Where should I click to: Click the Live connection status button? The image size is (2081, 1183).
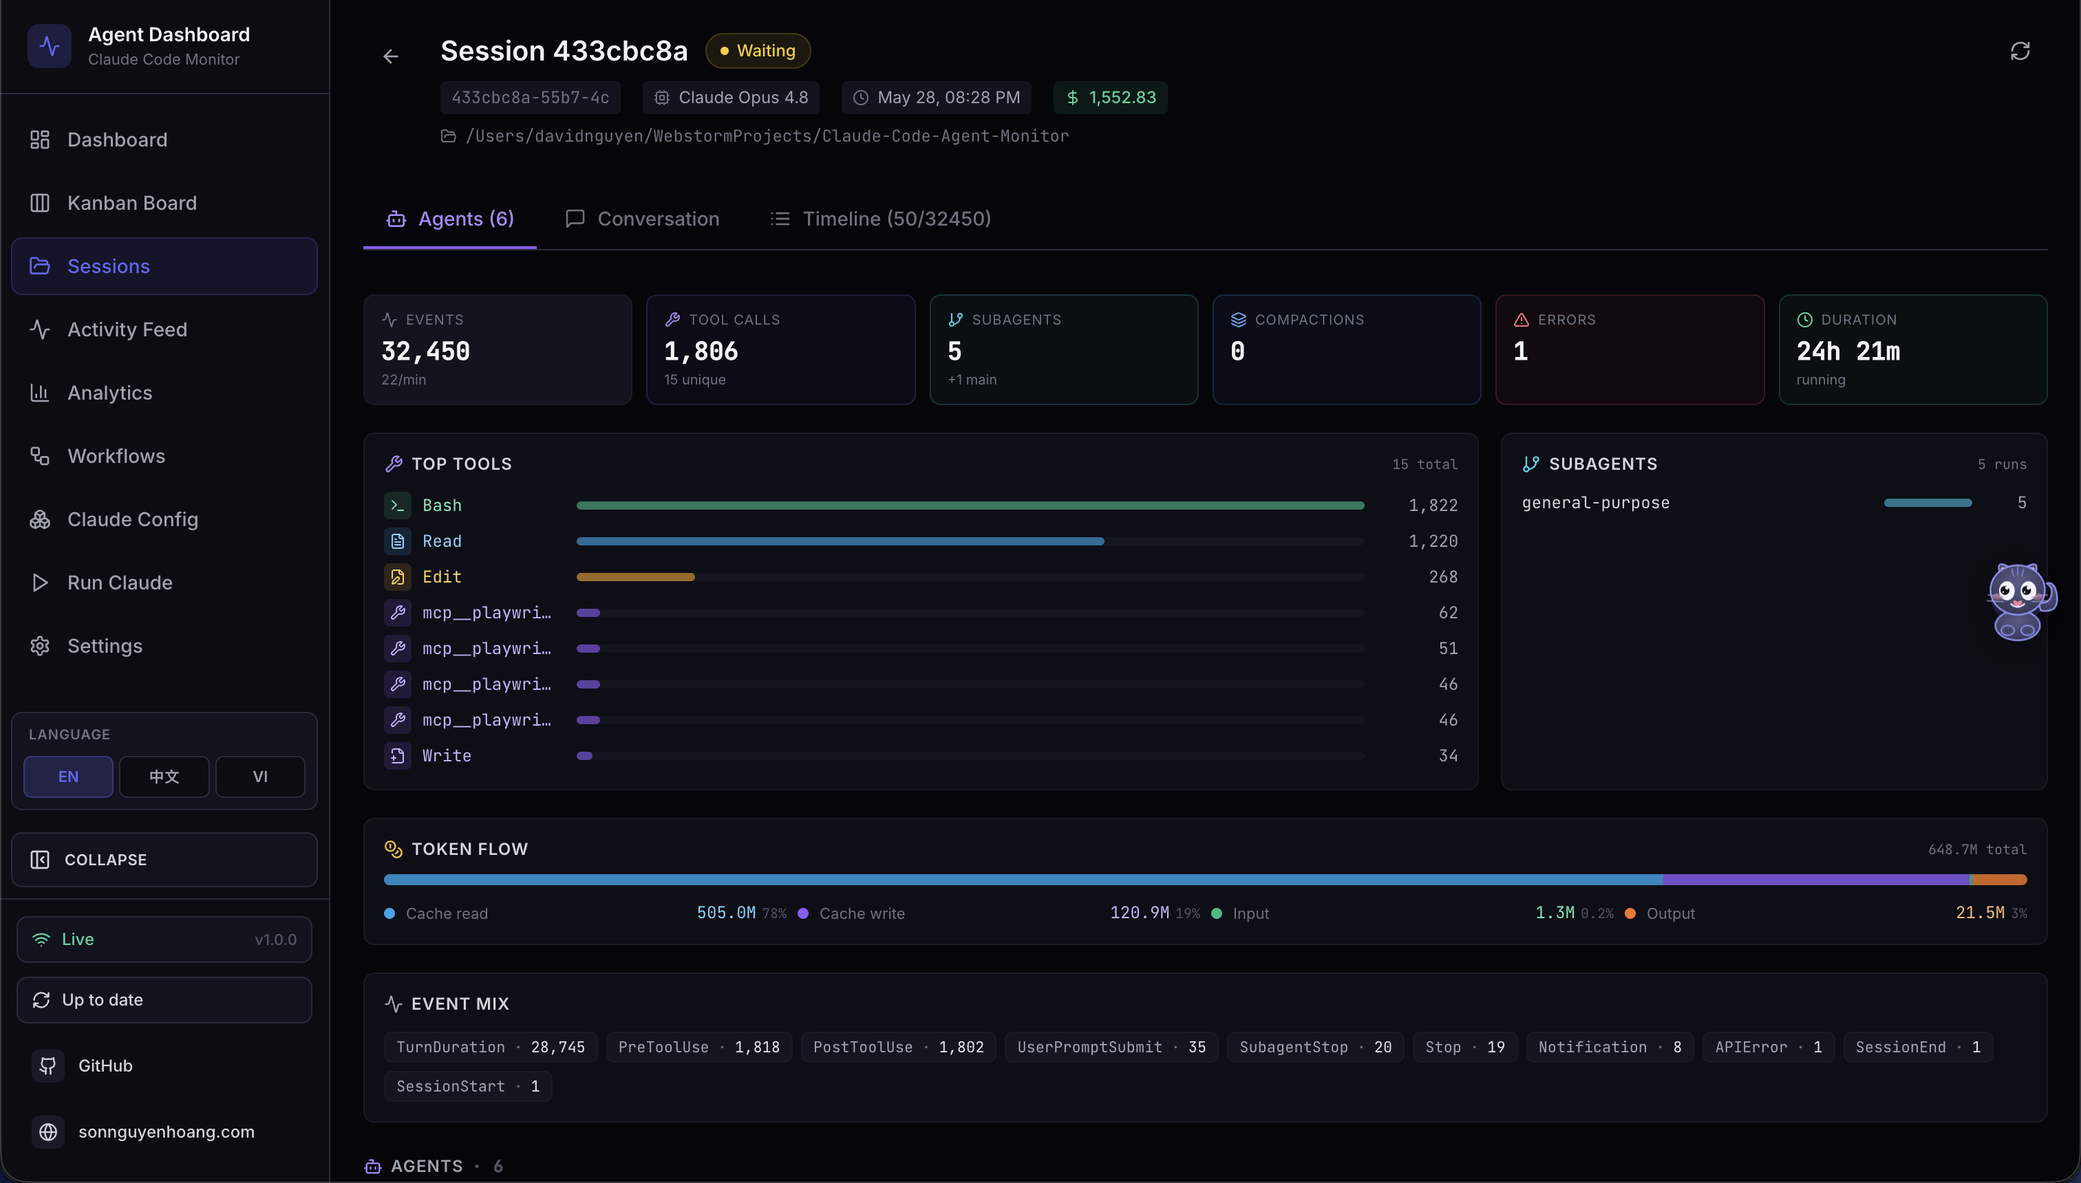pyautogui.click(x=164, y=940)
